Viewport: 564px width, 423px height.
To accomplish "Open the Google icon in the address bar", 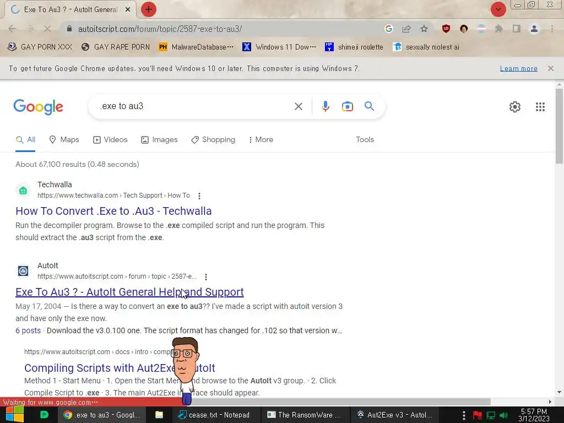I will (x=388, y=29).
